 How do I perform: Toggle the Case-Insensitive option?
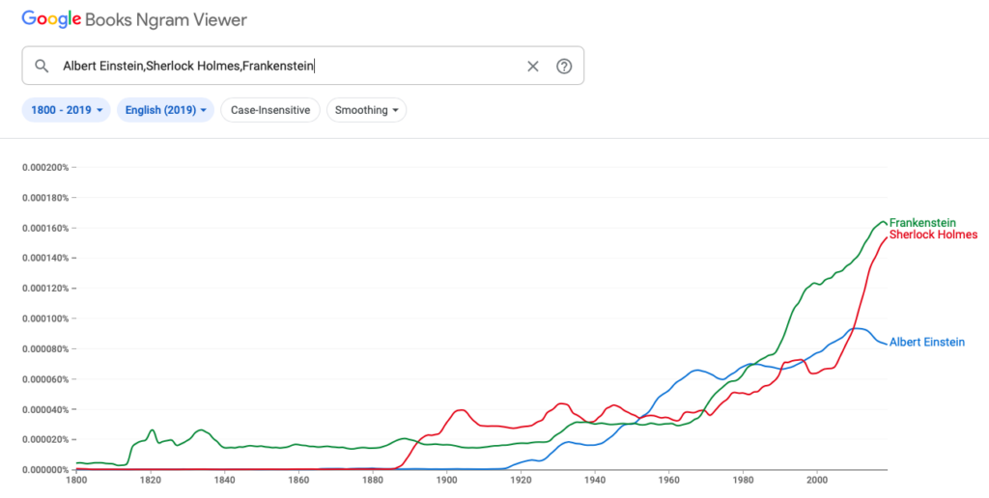(x=270, y=110)
